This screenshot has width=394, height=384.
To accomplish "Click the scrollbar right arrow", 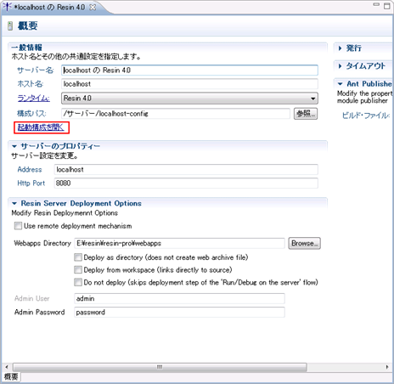I will 387,367.
